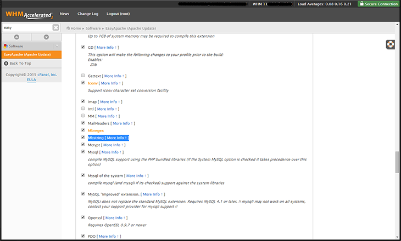Open the Change Log menu item
Screen dimensions: 401x241
(x=88, y=14)
